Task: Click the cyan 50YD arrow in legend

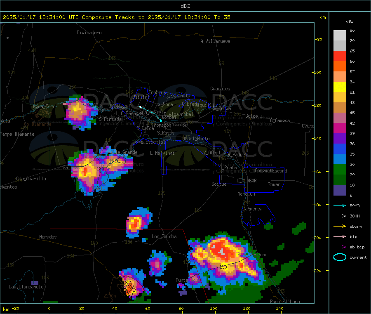Action: pos(340,205)
